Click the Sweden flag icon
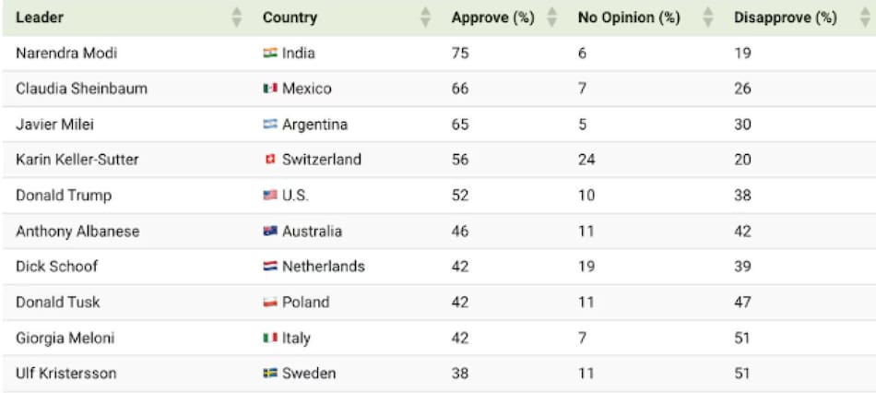 click(270, 374)
